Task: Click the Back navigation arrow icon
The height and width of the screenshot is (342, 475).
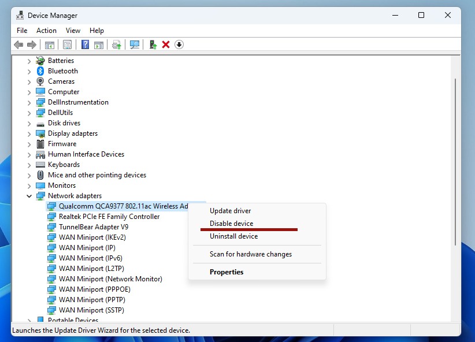Action: tap(18, 44)
